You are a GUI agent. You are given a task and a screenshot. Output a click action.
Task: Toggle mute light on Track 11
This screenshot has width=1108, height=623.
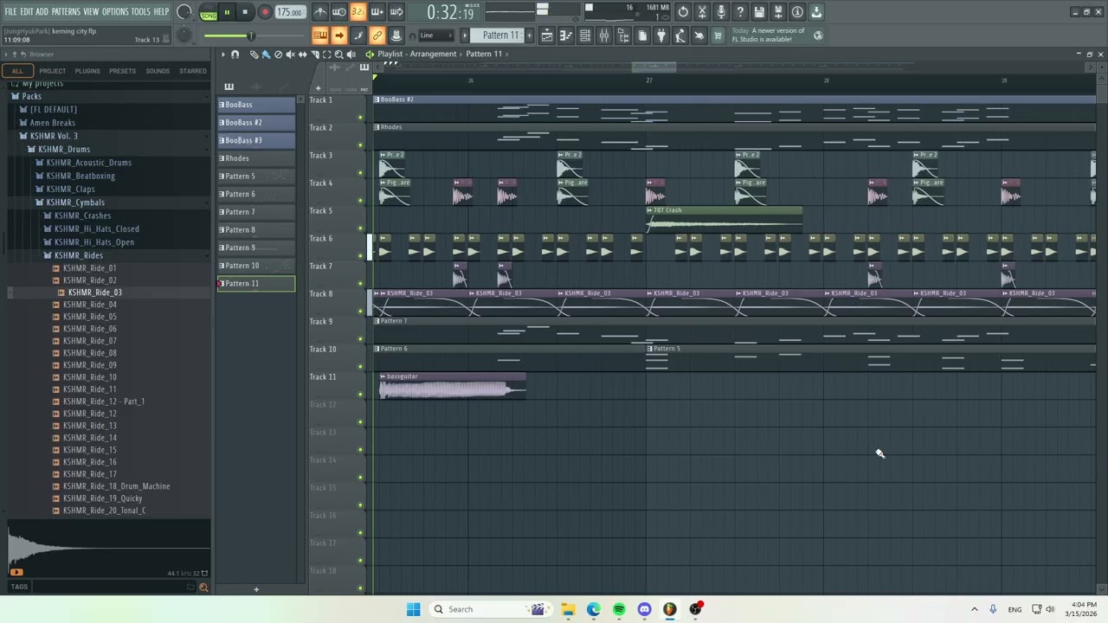tap(361, 394)
